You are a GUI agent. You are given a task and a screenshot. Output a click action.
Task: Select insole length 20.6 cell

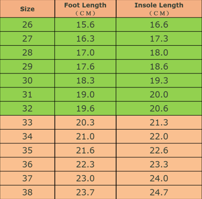(159, 108)
